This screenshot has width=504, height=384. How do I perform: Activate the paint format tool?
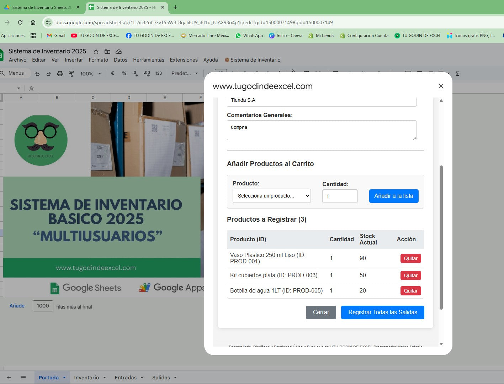pyautogui.click(x=71, y=74)
